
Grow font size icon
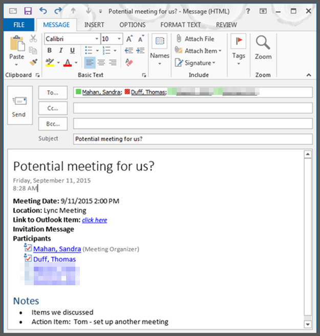[x=129, y=39]
